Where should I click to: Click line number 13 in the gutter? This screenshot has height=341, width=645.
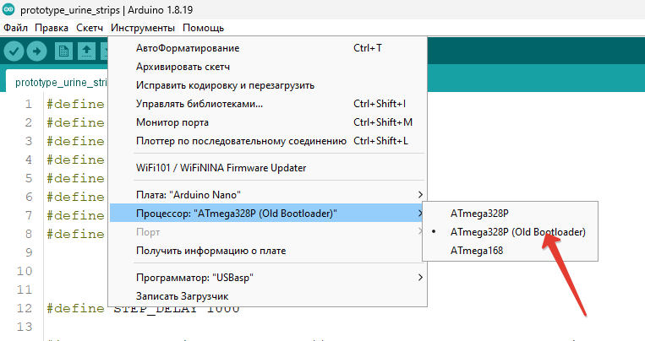click(25, 327)
